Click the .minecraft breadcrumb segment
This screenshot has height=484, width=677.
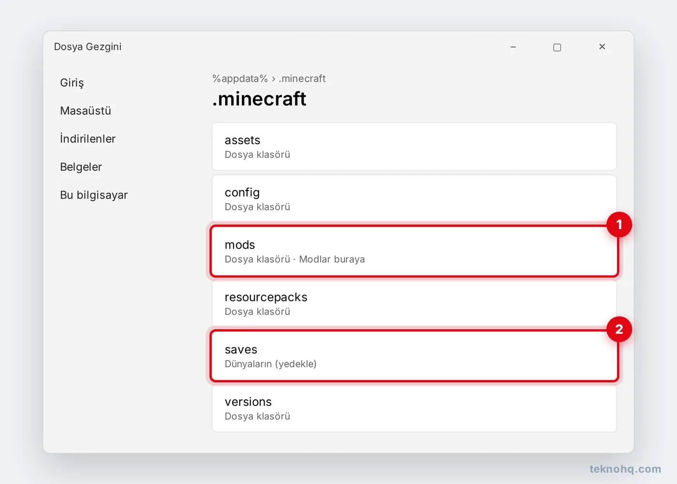point(302,78)
